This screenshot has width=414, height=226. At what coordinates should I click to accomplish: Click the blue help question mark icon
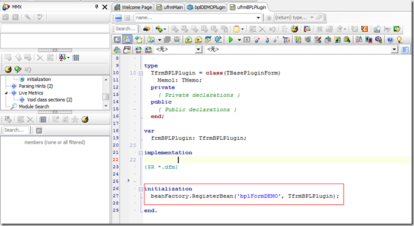(x=390, y=40)
